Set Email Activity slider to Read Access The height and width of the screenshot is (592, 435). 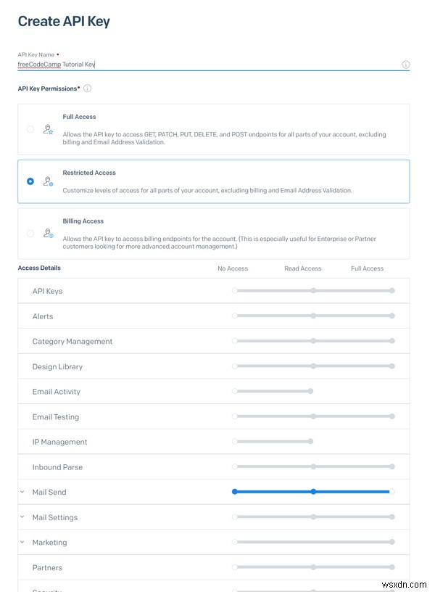(313, 391)
